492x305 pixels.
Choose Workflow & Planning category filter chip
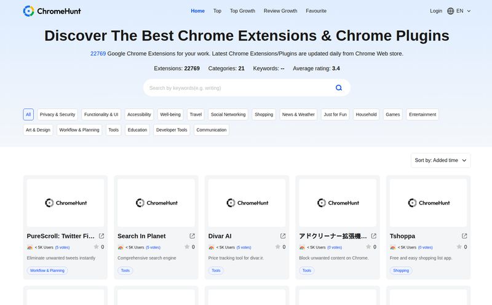point(79,130)
